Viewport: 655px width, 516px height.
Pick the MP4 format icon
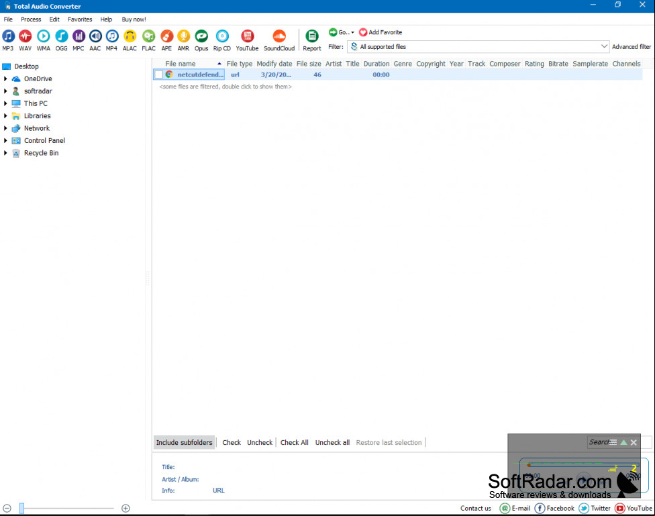[112, 36]
